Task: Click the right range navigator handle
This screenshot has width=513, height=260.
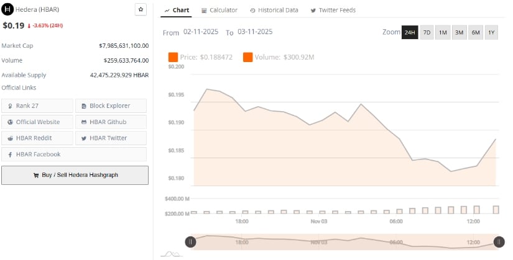Action: click(499, 242)
